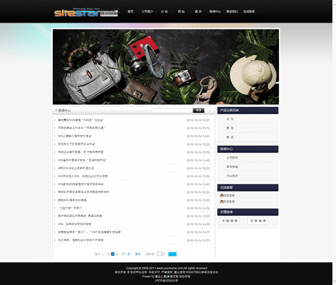Click the news search text field
This screenshot has height=285, width=336.
click(x=171, y=111)
